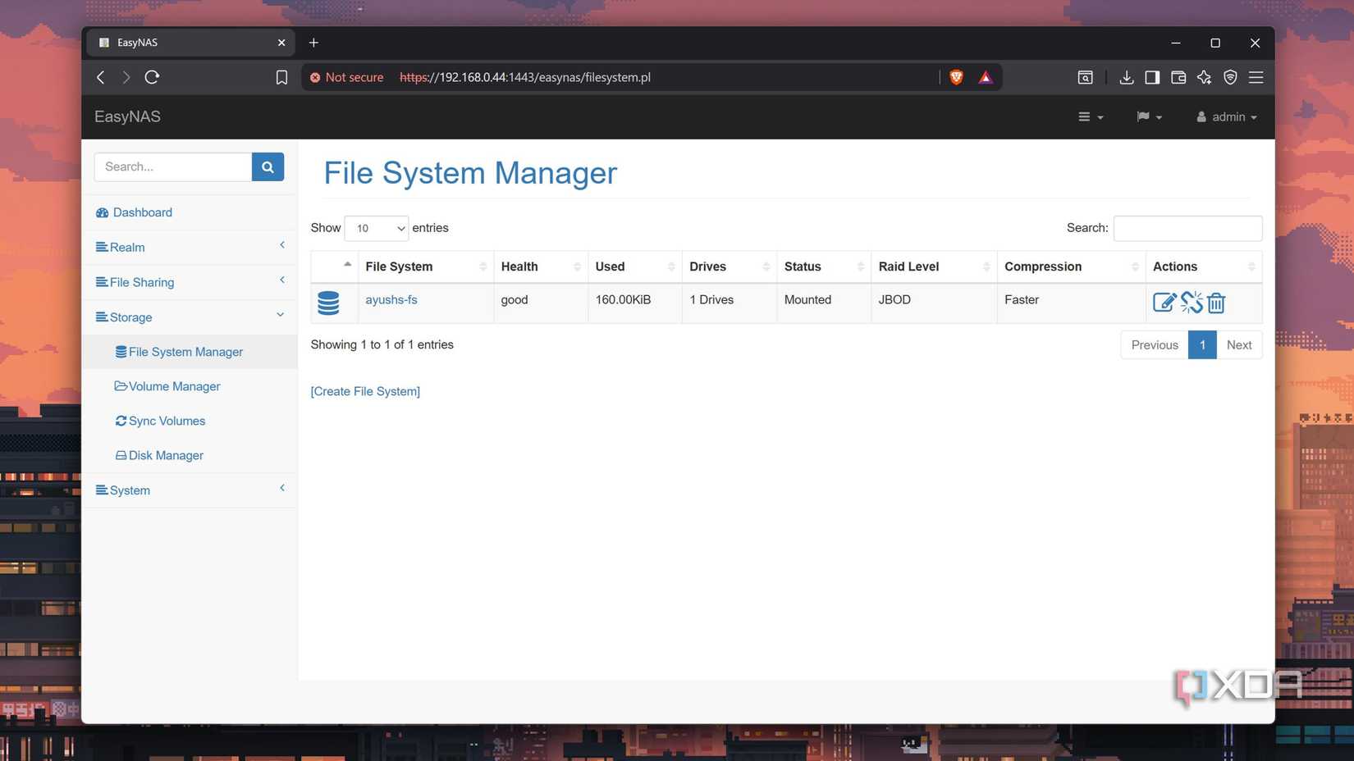Open Brave Wallet icon
This screenshot has height=761, width=1354.
click(1178, 77)
